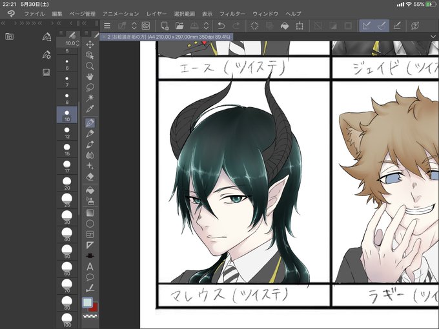Choose brush size 12 preset

tap(67, 132)
